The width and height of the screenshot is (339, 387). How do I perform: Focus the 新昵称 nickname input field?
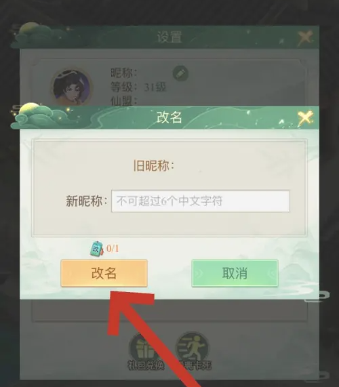(x=201, y=201)
